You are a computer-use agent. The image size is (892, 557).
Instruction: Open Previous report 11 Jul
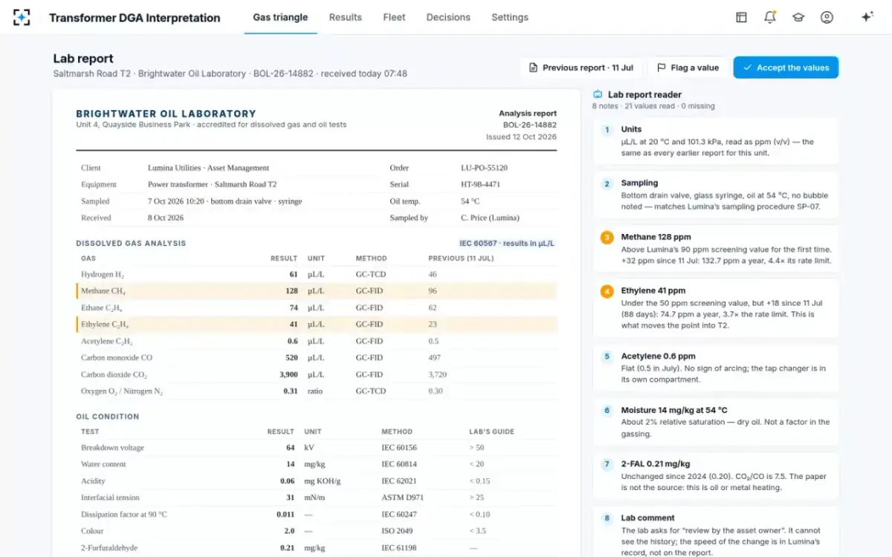[x=581, y=68]
